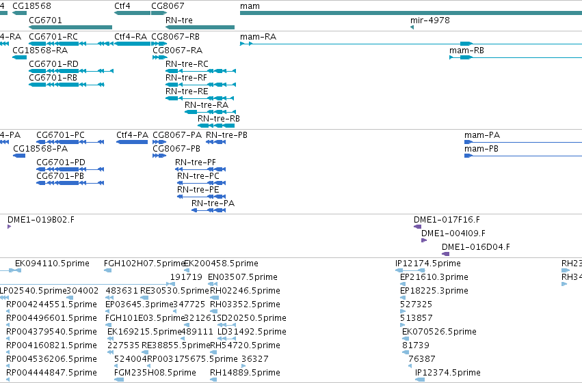The image size is (582, 383).
Task: Click the RE30530.5prime EST glyph
Action: pyautogui.click(x=144, y=298)
